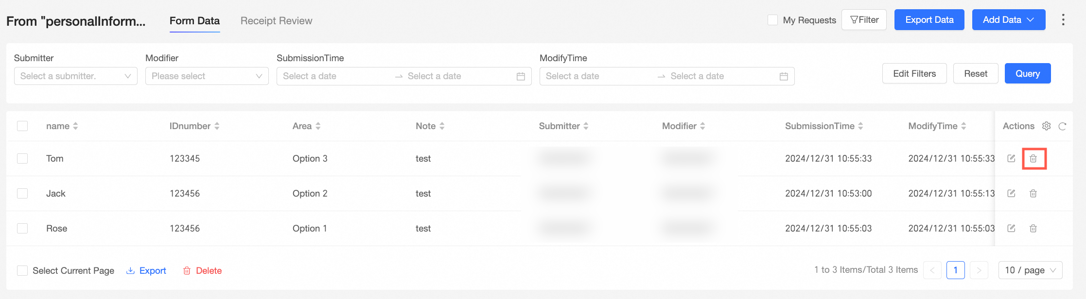
Task: Click the trash icon in Rose's row
Action: [1033, 229]
